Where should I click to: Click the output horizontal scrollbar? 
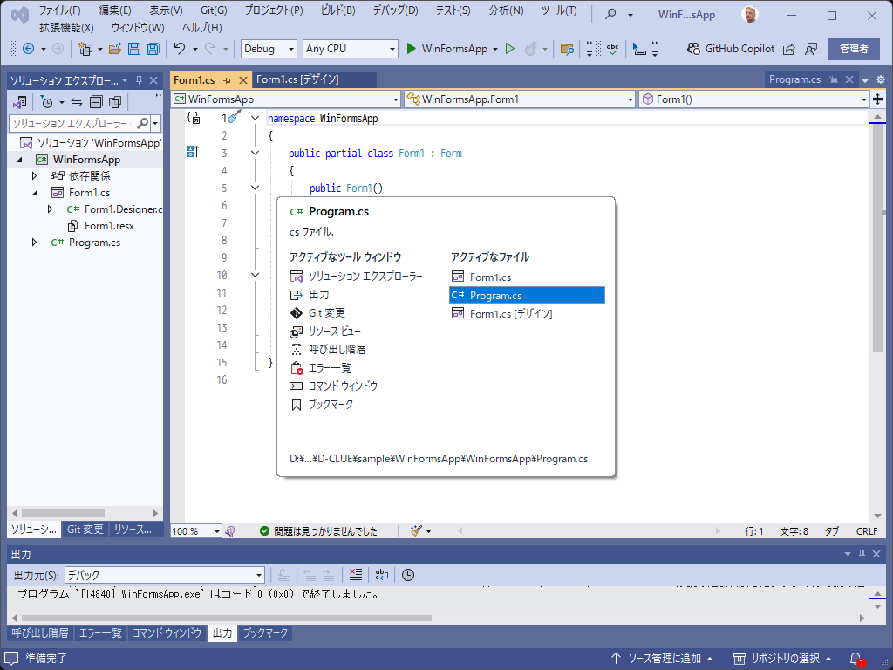[226, 619]
